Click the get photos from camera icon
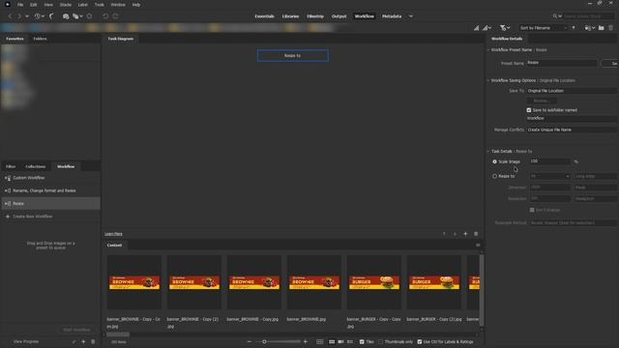Image resolution: width=619 pixels, height=348 pixels. [x=66, y=16]
